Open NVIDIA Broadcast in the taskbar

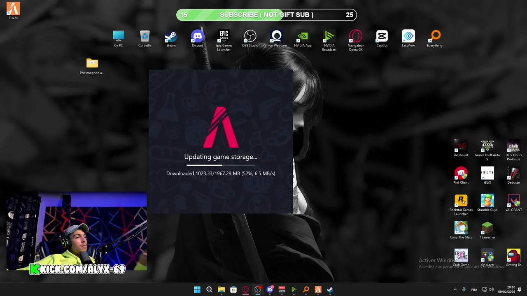tap(294, 289)
